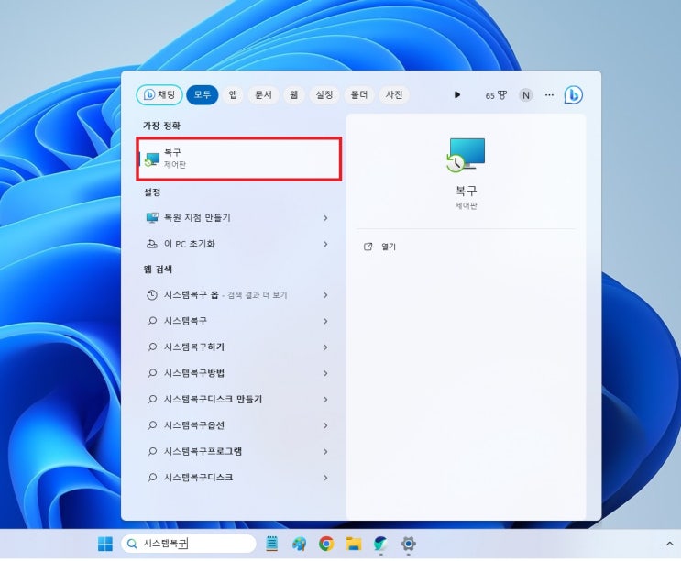Open the Bing Chat filter pill
Screen dimensions: 681x561
[x=159, y=94]
